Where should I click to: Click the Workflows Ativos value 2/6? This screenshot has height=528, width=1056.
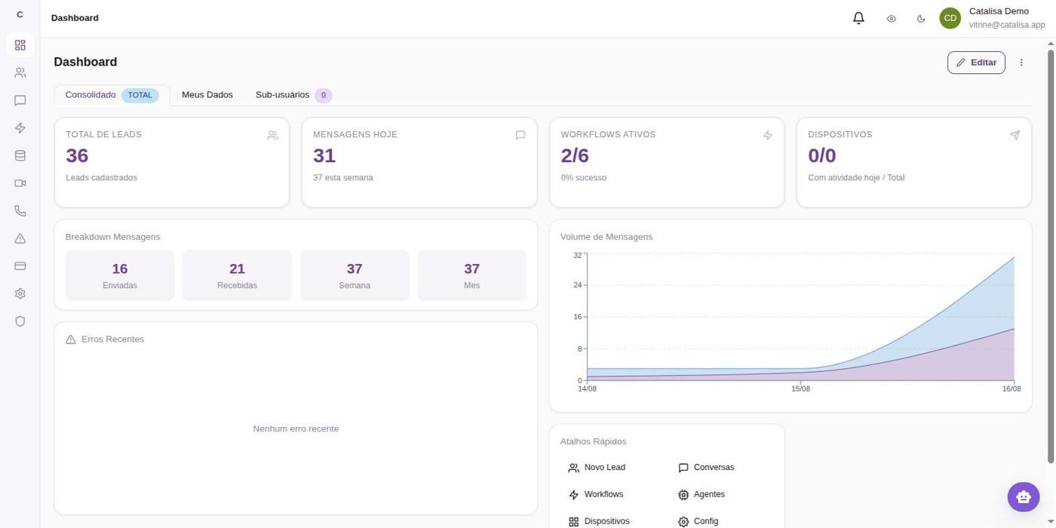click(575, 155)
